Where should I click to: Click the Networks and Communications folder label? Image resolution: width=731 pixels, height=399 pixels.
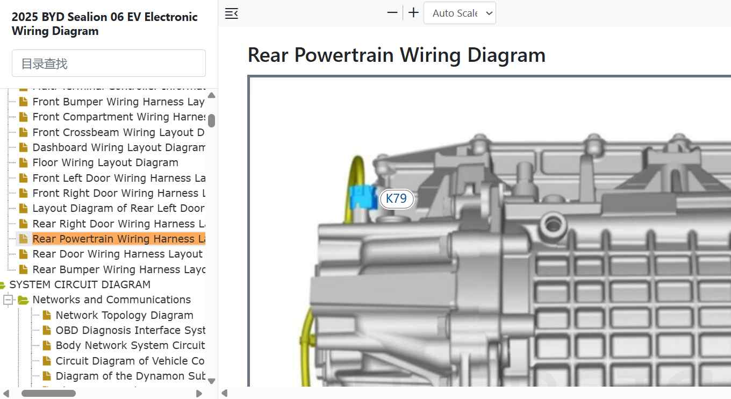pos(112,300)
